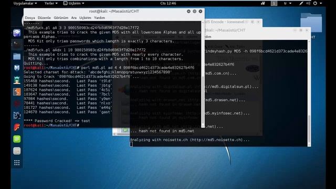Open Dosya menu in front terminal
Image resolution: width=336 pixels, height=189 pixels.
pyautogui.click(x=30, y=18)
